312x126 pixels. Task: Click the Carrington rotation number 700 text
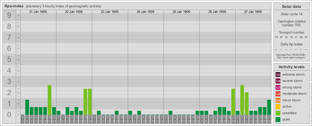point(291,23)
